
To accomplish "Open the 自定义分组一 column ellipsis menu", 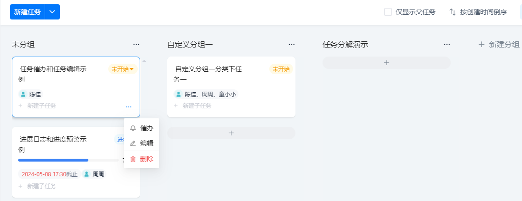I will point(292,44).
